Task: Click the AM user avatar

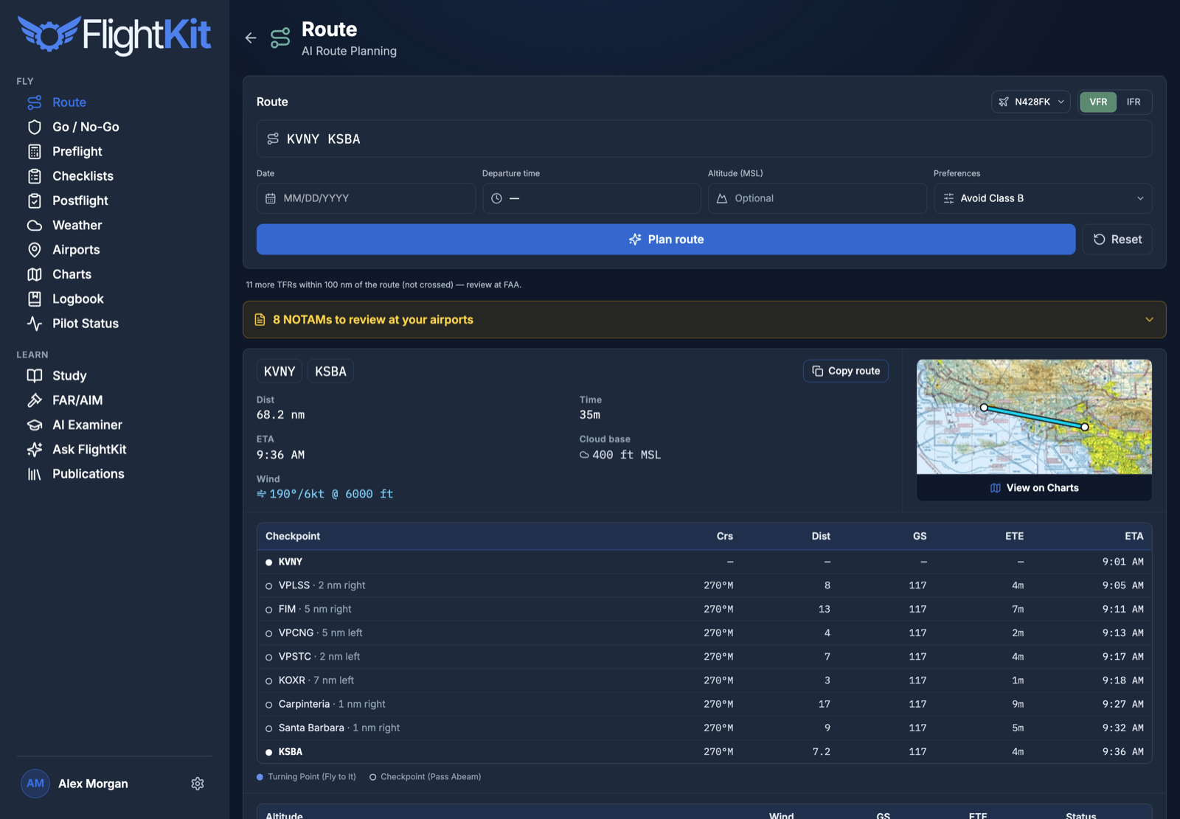Action: (35, 784)
